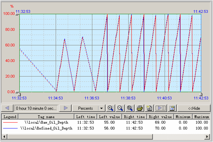213x142 pixels.
Task: Open the chart properties list icon
Action: pyautogui.click(x=172, y=108)
